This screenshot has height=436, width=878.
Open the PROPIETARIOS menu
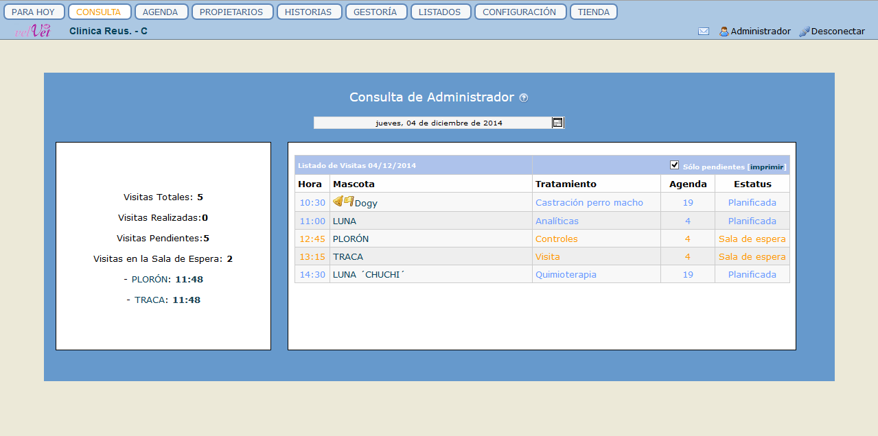pos(231,12)
